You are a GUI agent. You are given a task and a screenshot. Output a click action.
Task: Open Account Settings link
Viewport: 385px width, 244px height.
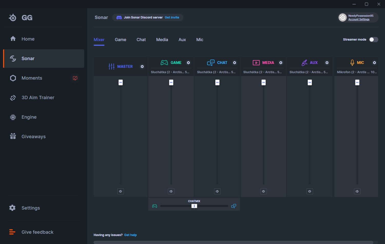(359, 20)
